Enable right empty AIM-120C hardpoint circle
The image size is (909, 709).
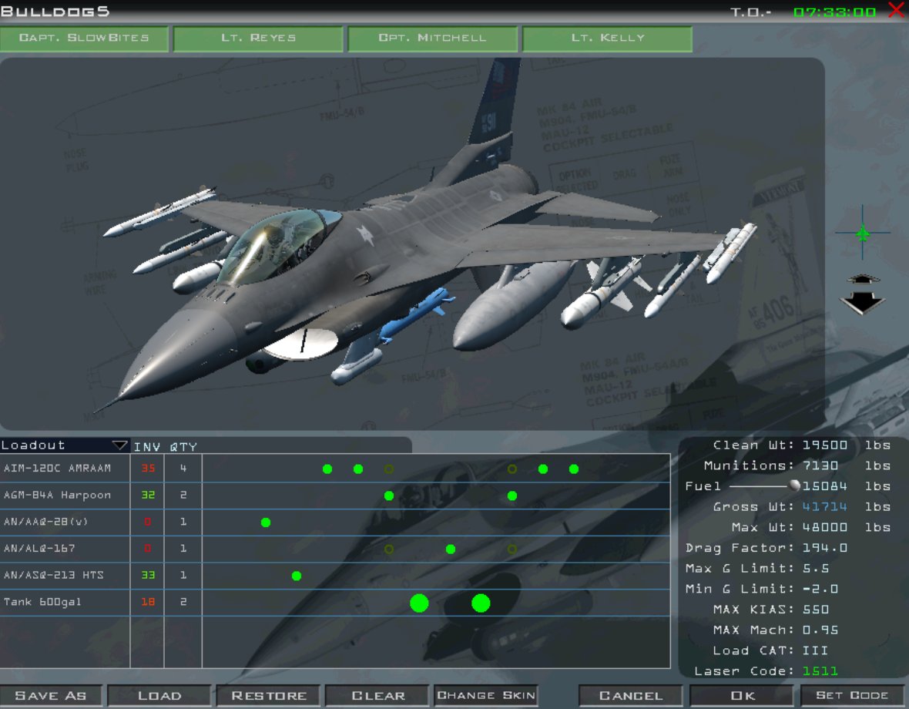(512, 469)
